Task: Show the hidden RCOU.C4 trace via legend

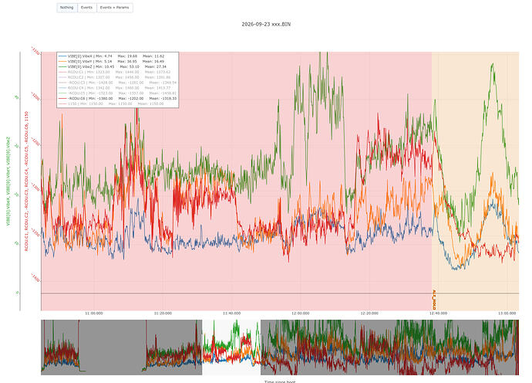Action: (114, 88)
